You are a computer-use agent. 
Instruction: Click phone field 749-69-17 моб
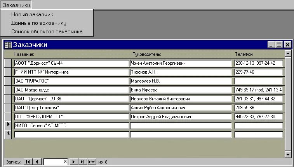click(x=259, y=90)
